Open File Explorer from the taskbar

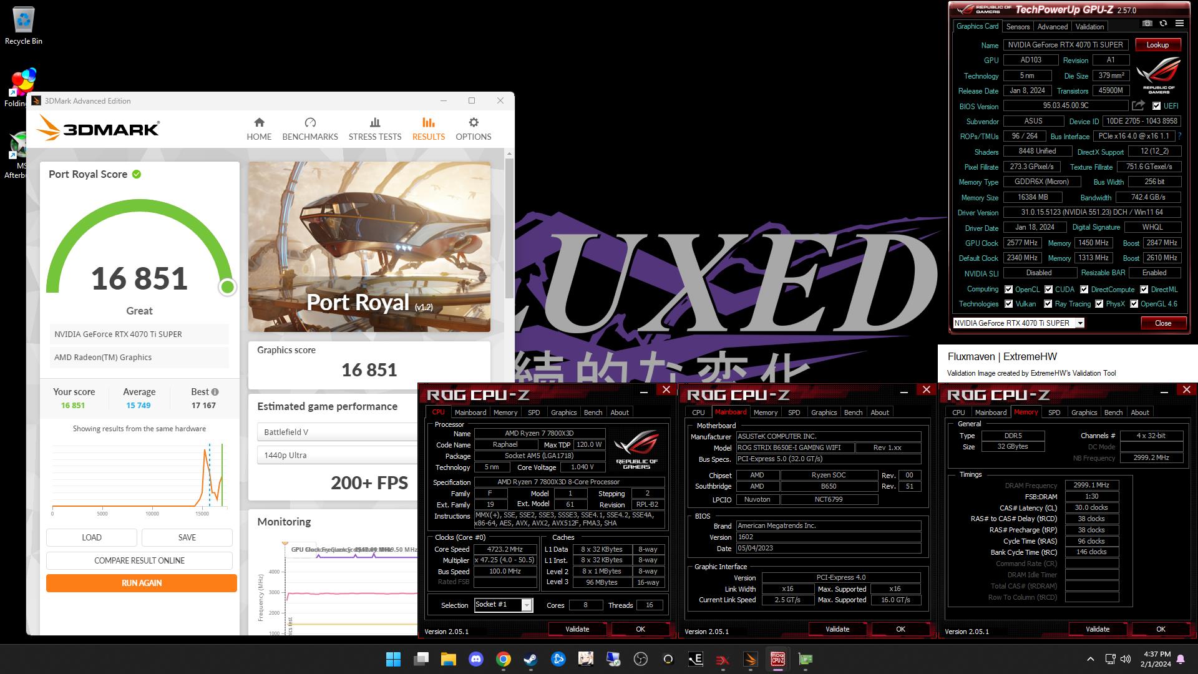448,659
